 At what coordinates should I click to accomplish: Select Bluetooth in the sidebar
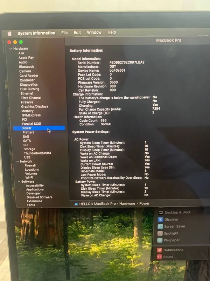click(x=27, y=67)
